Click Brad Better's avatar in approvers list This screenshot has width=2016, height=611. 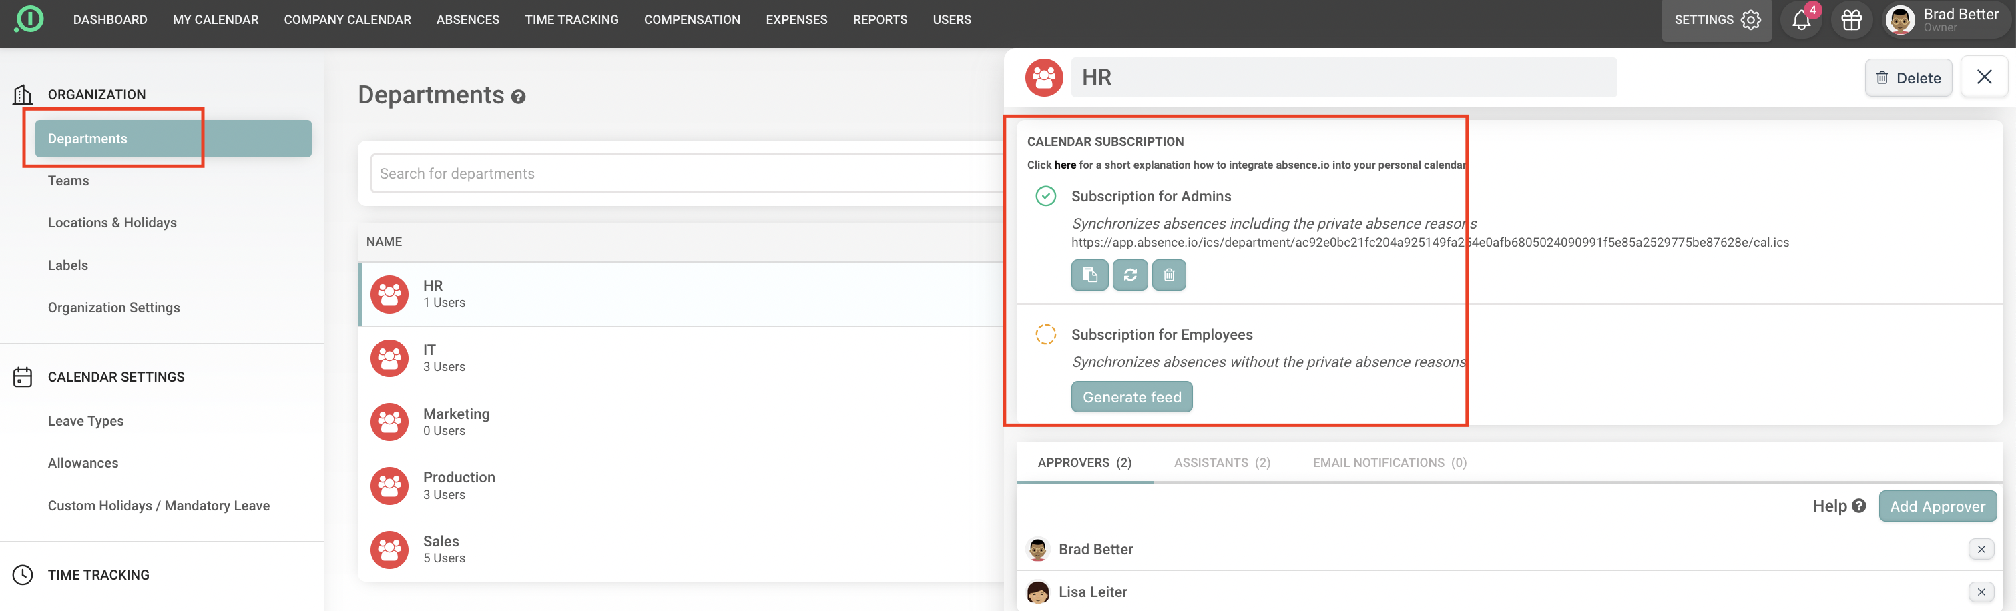tap(1038, 549)
